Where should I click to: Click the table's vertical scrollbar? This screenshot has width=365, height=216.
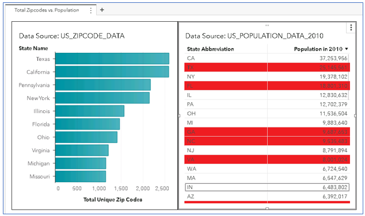pyautogui.click(x=349, y=76)
